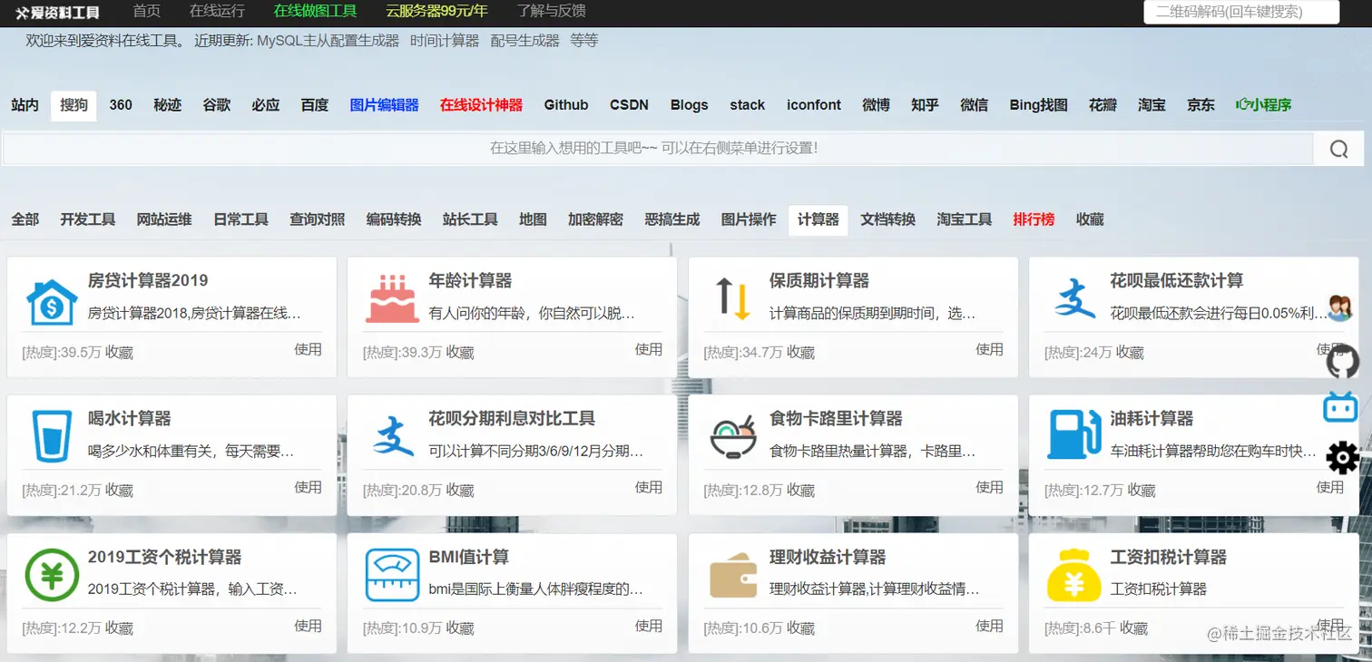Open the 首页 menu item

(146, 11)
